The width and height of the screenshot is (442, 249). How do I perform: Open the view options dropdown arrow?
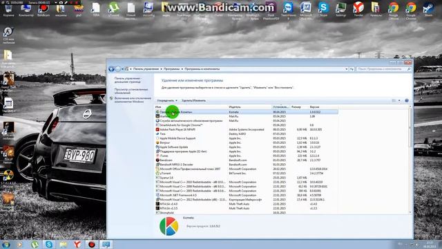coord(399,100)
